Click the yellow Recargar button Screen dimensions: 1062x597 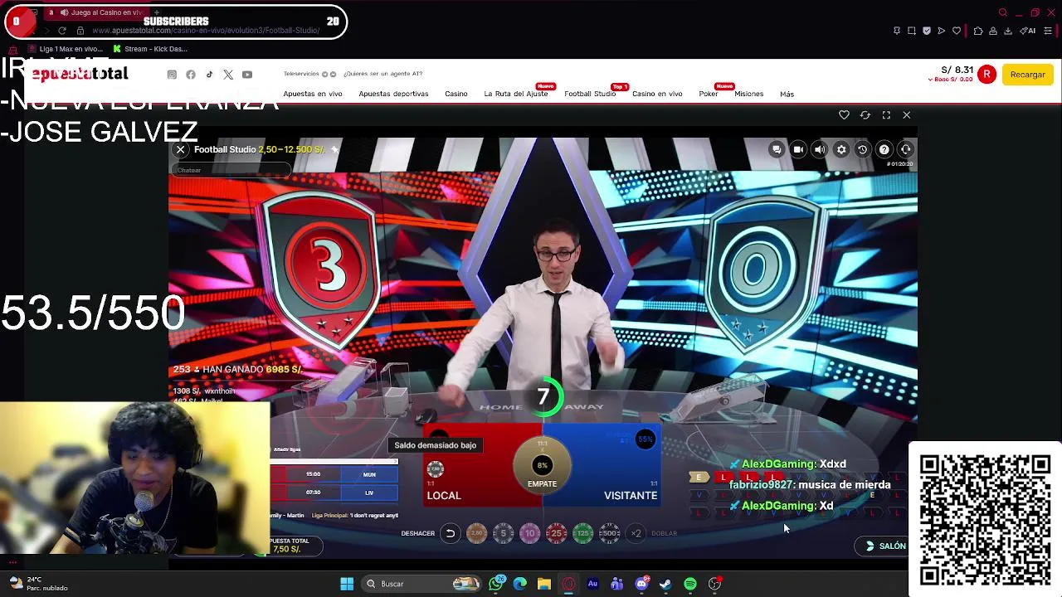point(1027,75)
